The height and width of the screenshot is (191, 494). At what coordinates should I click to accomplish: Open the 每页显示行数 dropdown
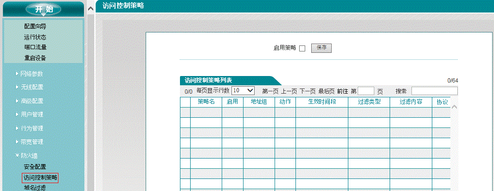coord(243,90)
